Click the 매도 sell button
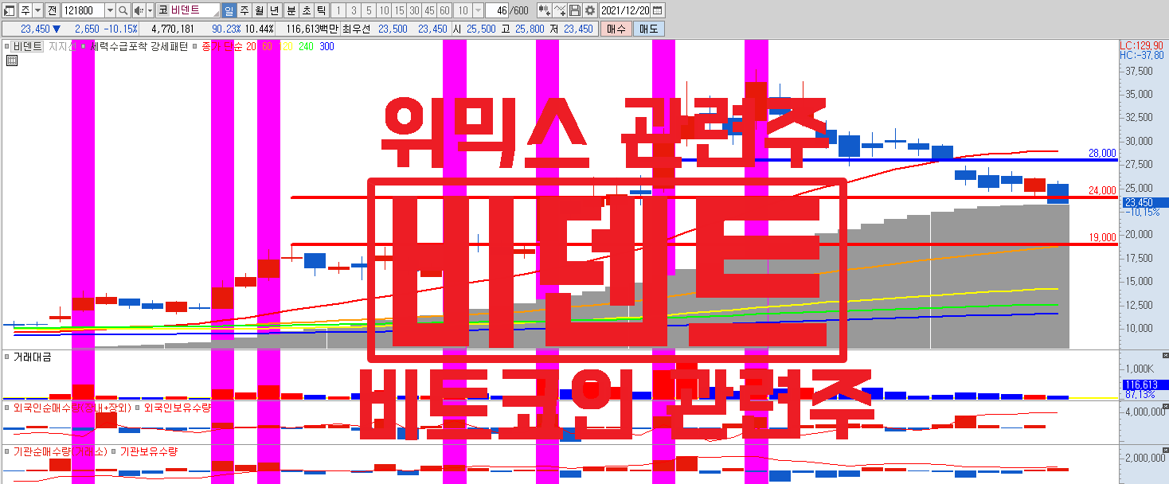 tap(648, 29)
